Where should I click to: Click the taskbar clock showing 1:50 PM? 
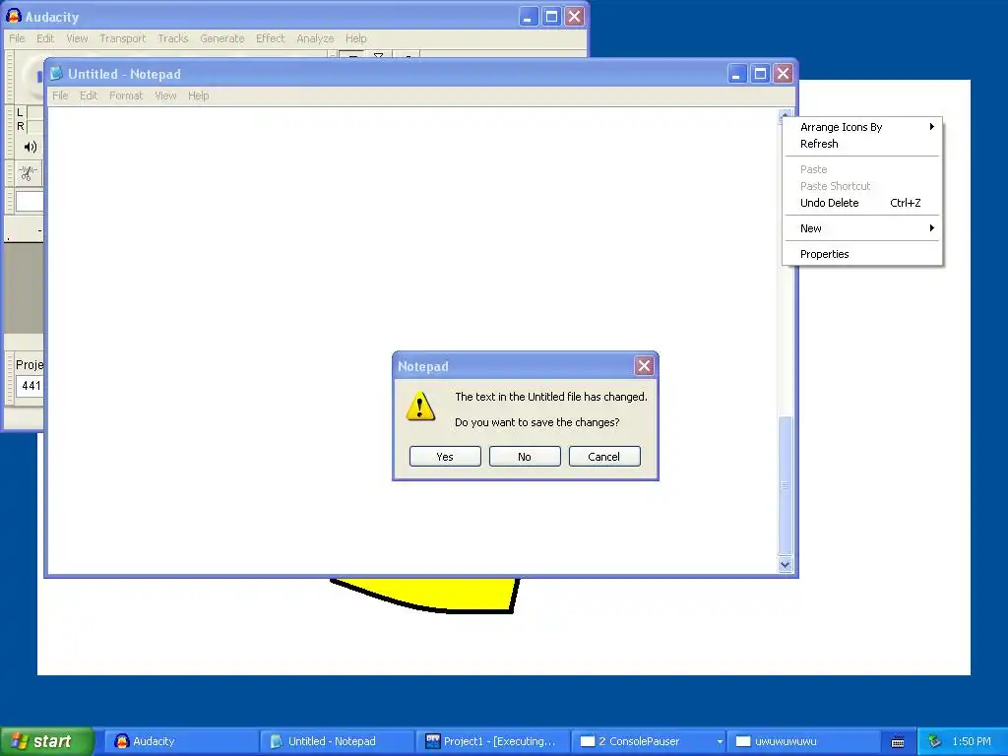click(x=972, y=741)
